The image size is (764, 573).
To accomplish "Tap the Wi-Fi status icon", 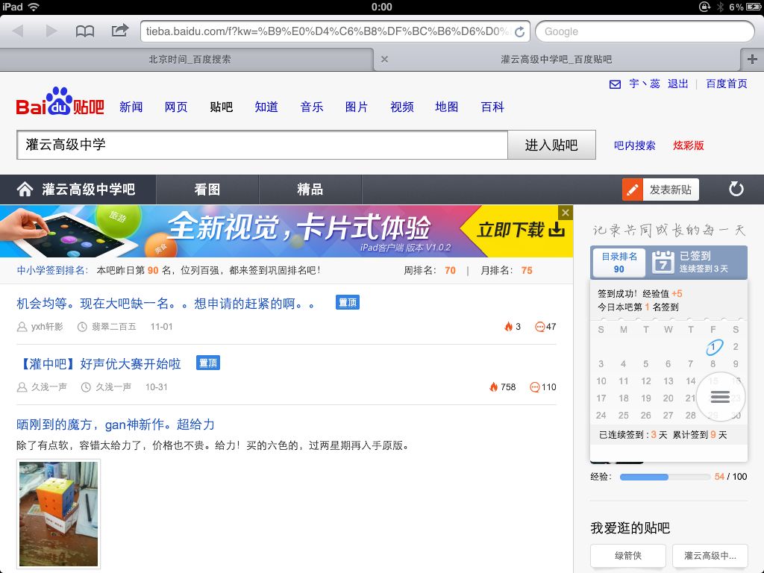I will click(x=34, y=7).
